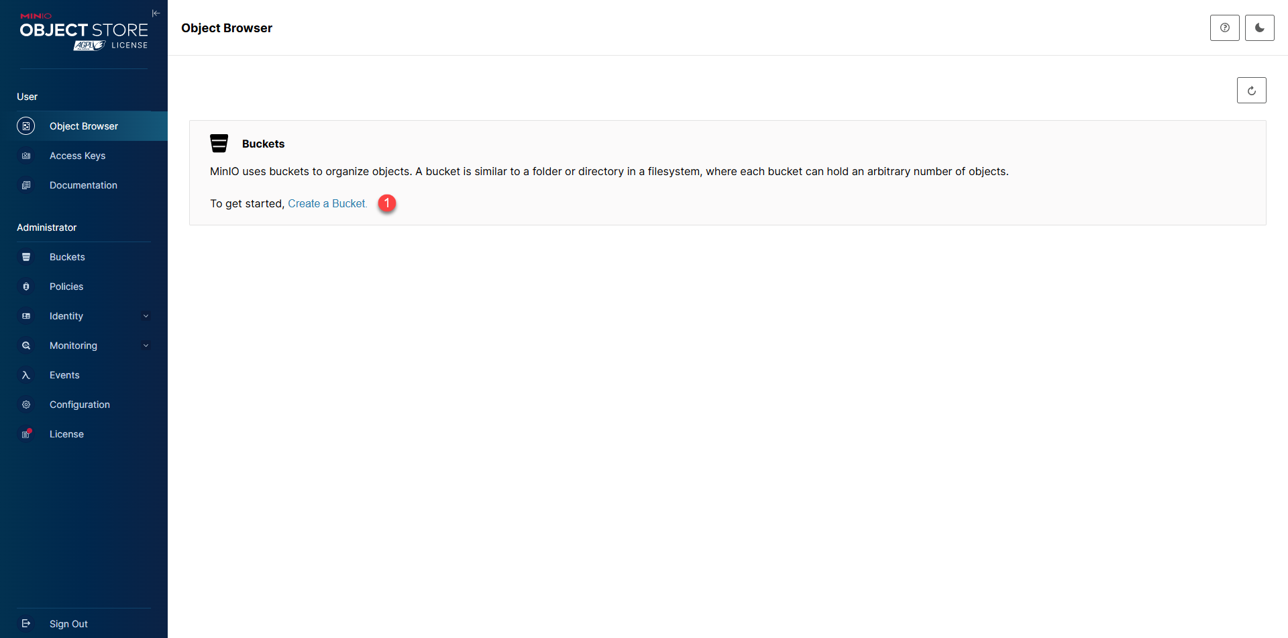Click the Buckets icon in the sidebar
Viewport: 1288px width, 638px height.
click(x=26, y=257)
